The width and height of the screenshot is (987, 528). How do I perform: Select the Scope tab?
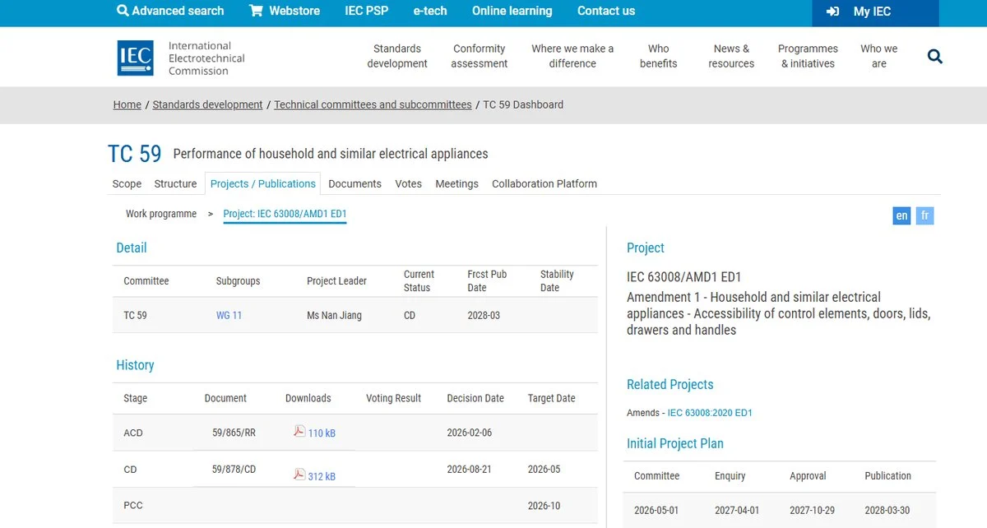[x=127, y=183]
